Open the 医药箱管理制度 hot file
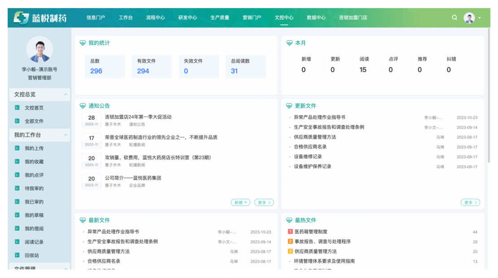Image resolution: width=498 pixels, height=278 pixels. (x=311, y=232)
